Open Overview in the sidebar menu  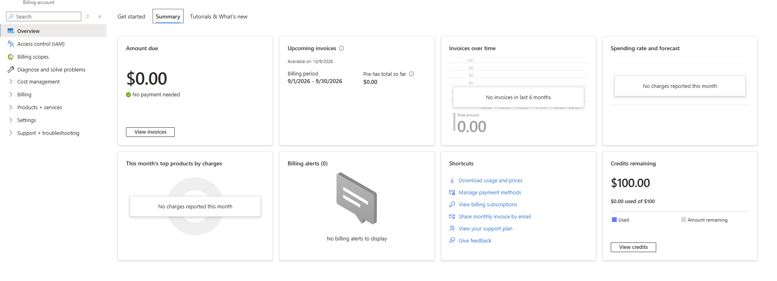pyautogui.click(x=53, y=31)
